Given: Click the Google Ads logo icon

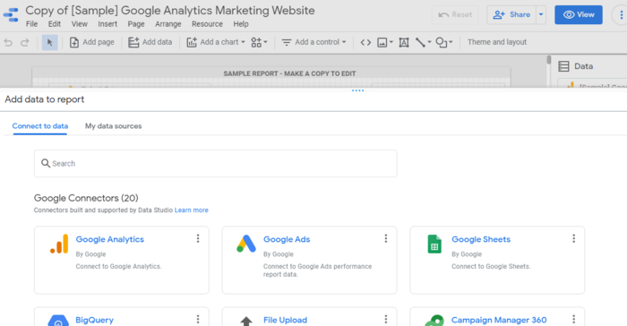Looking at the screenshot, I should click(246, 244).
